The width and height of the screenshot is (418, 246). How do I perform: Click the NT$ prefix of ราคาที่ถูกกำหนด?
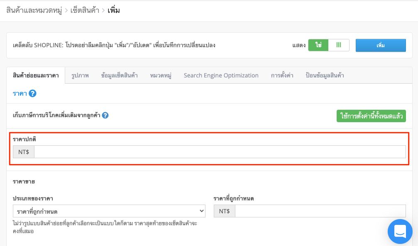tap(225, 211)
